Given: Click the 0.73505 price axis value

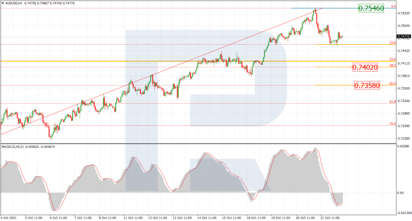Looking at the screenshot, I should (404, 88).
